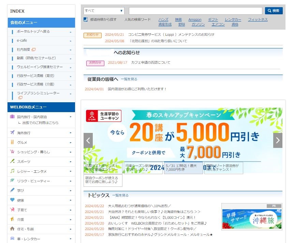The image size is (293, 243).
Task: Select the 宿泊クーポンが使える carousel thumbnail
Action: point(103,180)
